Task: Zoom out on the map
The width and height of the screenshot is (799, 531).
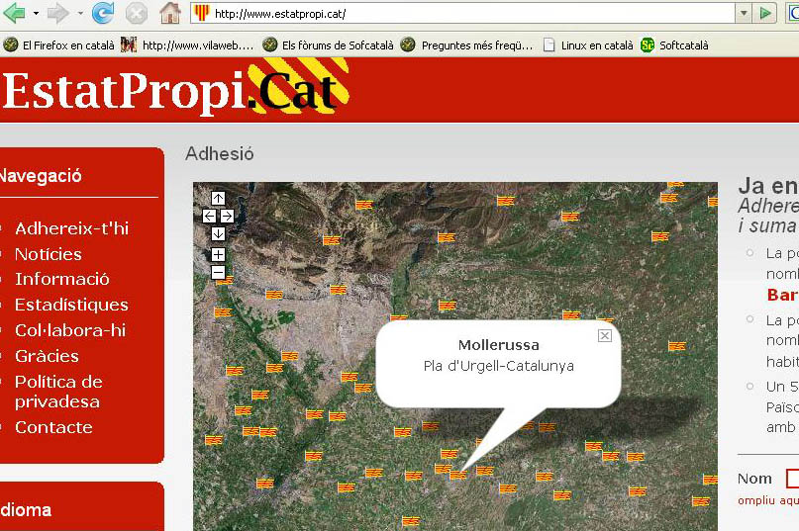Action: (218, 272)
